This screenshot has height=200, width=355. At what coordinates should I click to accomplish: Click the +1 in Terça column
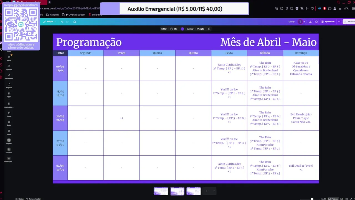tap(121, 118)
